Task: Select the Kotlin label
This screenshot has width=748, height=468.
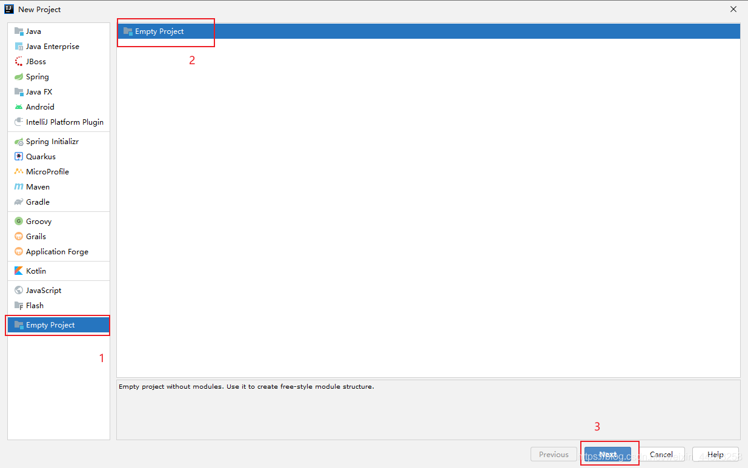Action: (36, 271)
